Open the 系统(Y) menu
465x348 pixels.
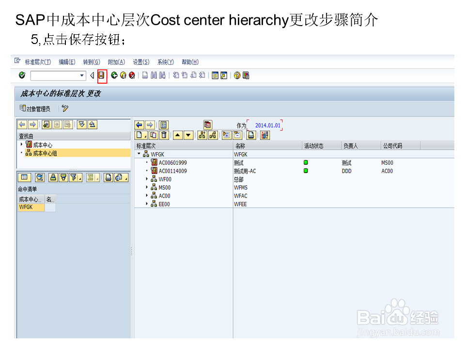(166, 62)
